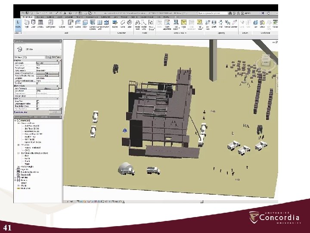Click the Apply button in Properties
The image size is (310, 233).
click(55, 112)
